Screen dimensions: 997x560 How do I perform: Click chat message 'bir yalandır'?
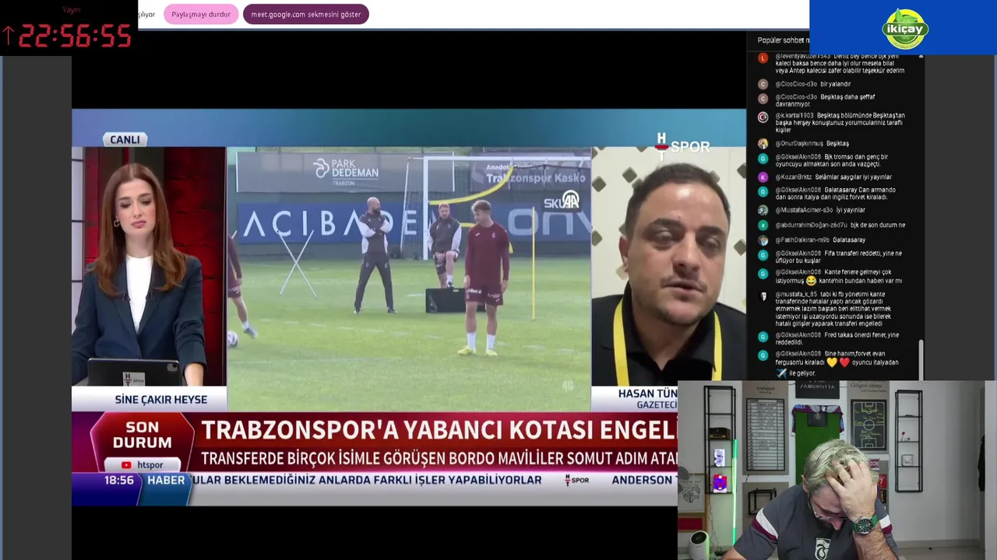pyautogui.click(x=836, y=84)
